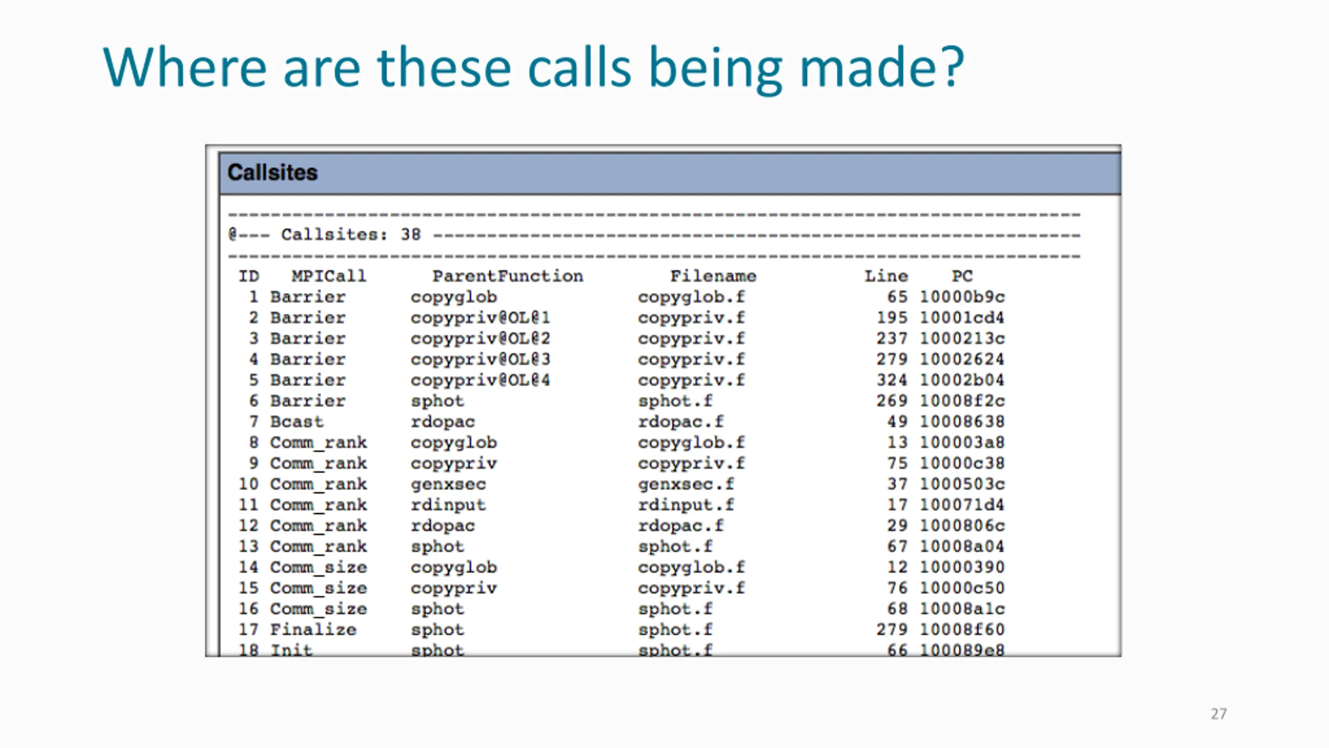This screenshot has height=748, width=1329.
Task: Select PC value 10000b9c
Action: click(x=962, y=297)
